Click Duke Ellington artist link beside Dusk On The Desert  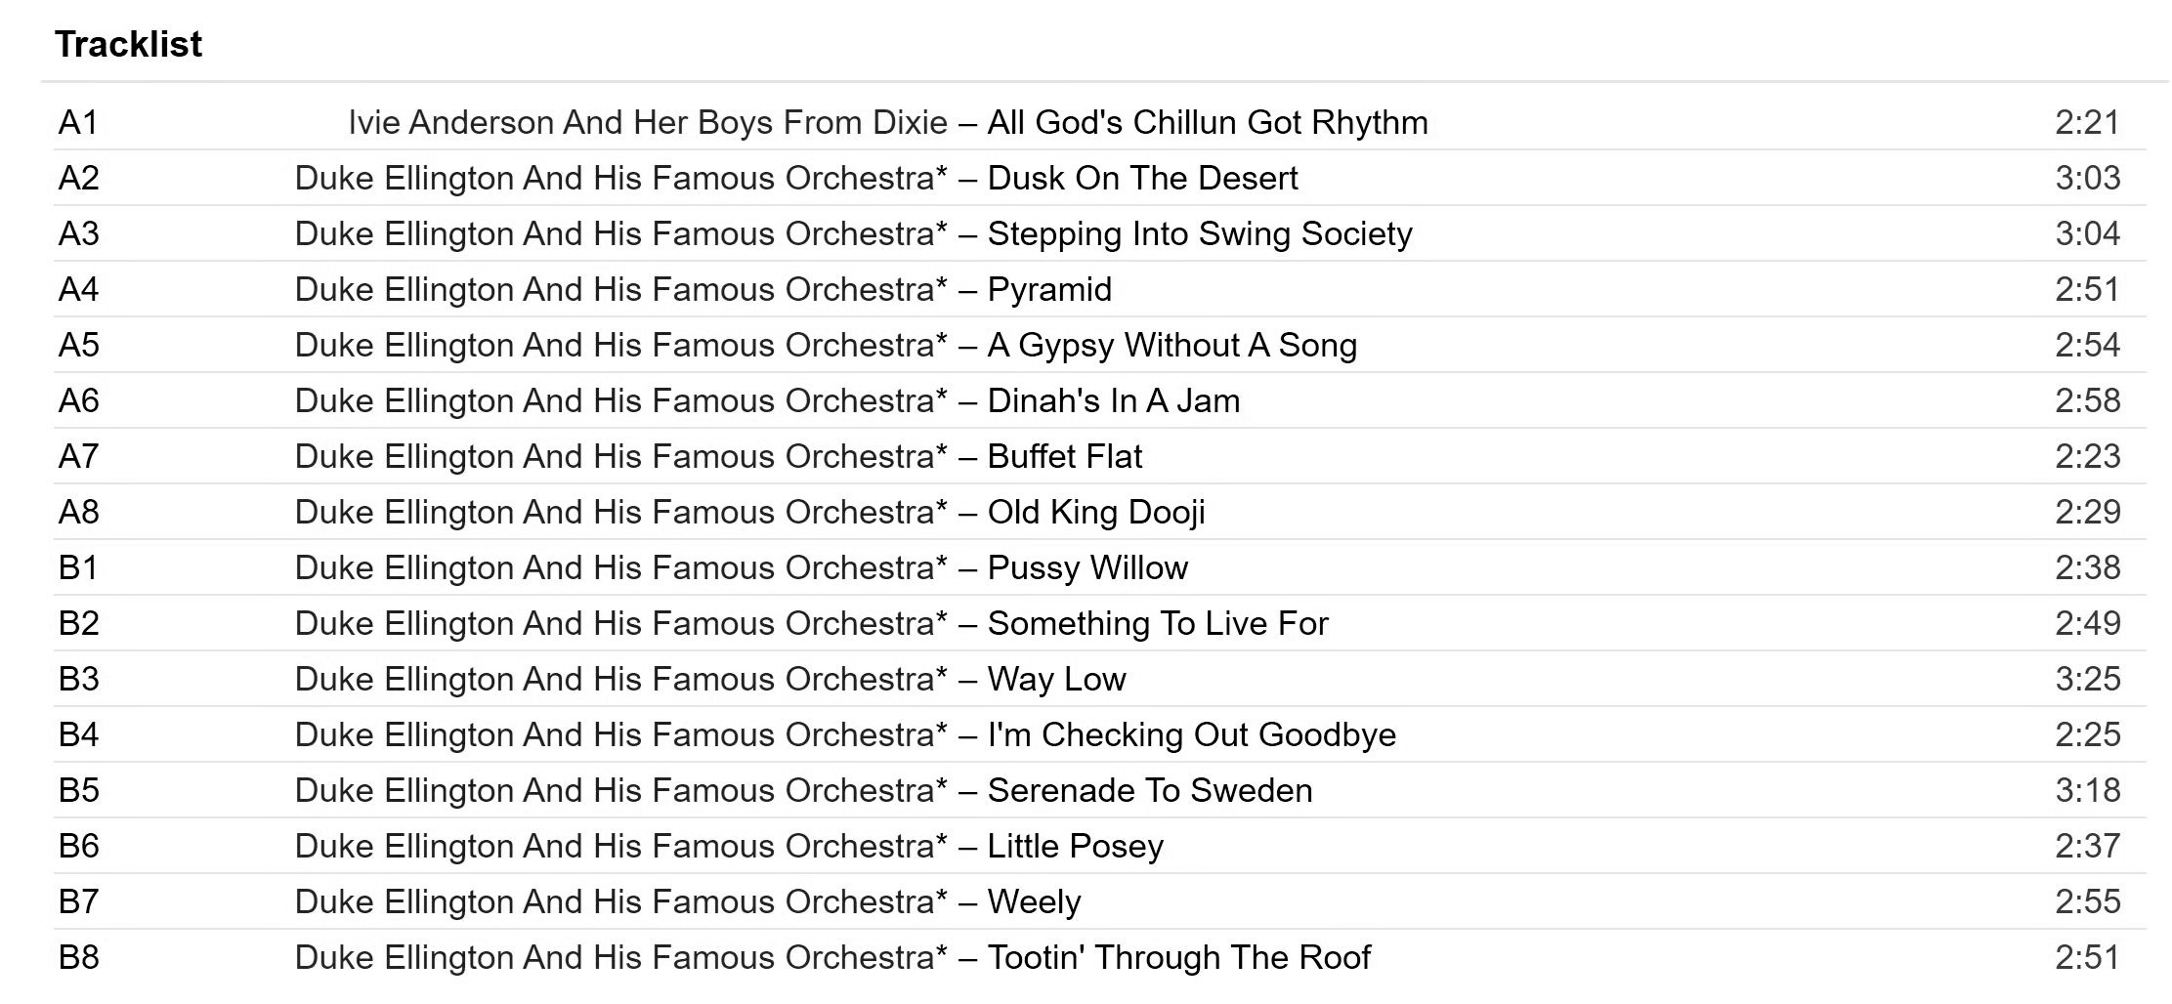(x=619, y=179)
